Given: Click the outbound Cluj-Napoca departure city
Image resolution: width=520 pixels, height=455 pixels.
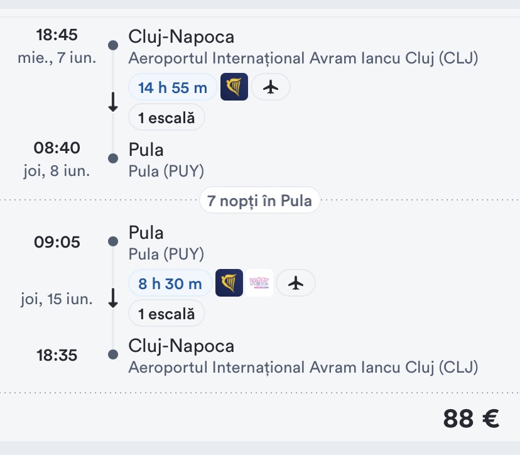Looking at the screenshot, I should pos(181,37).
